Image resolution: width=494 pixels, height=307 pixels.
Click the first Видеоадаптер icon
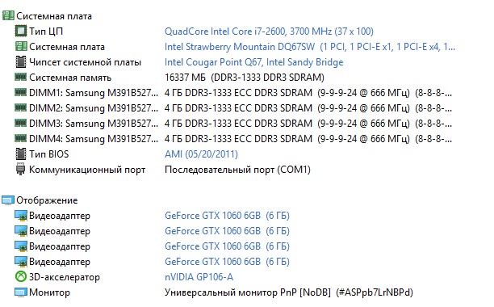pos(21,216)
